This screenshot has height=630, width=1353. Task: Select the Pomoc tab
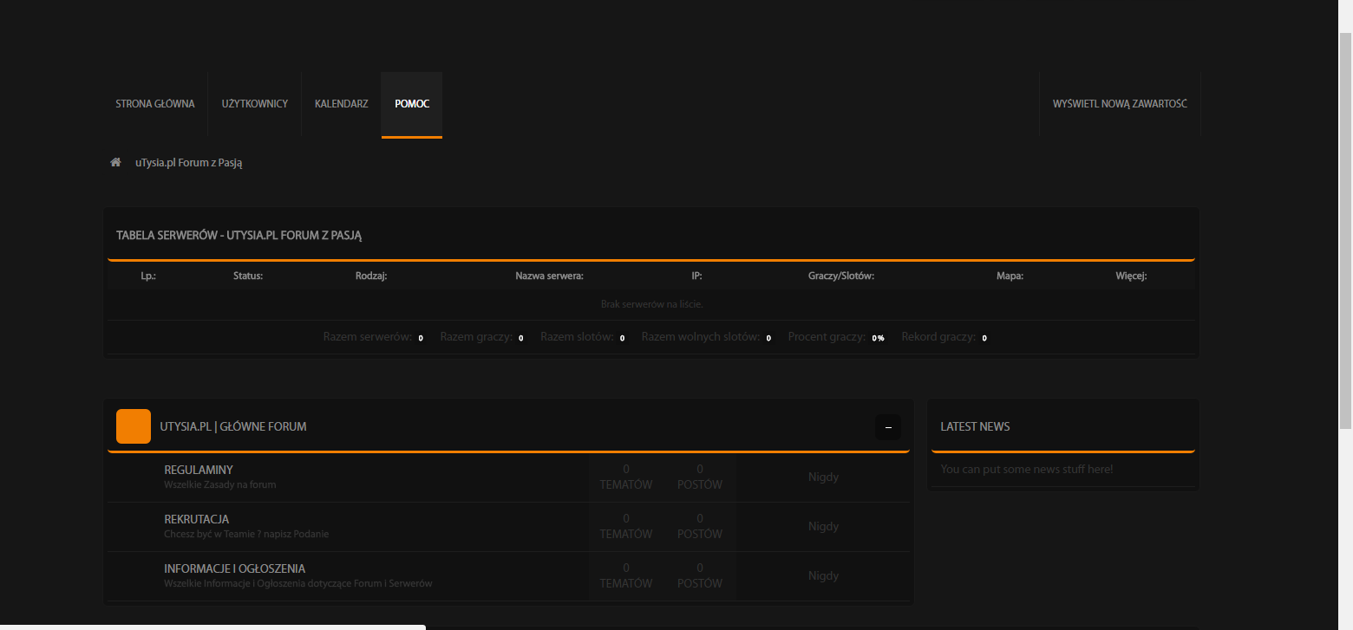pos(412,104)
